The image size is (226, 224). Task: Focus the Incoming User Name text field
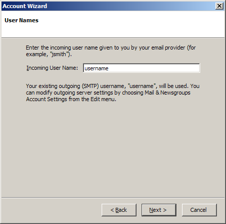pos(142,68)
